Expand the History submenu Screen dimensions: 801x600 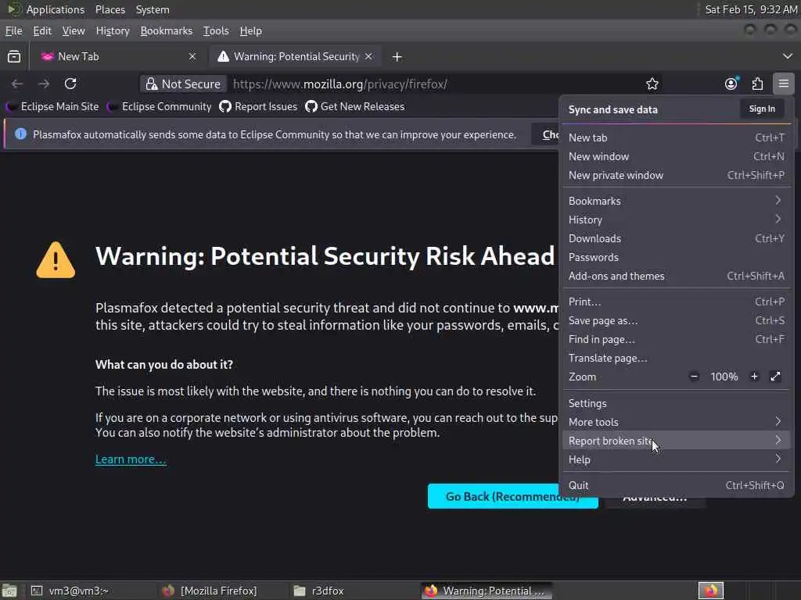point(676,220)
